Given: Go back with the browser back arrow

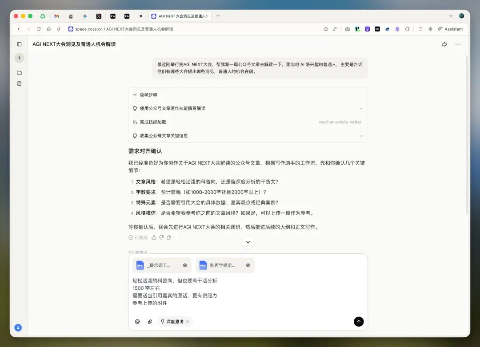Looking at the screenshot, I should 19,29.
